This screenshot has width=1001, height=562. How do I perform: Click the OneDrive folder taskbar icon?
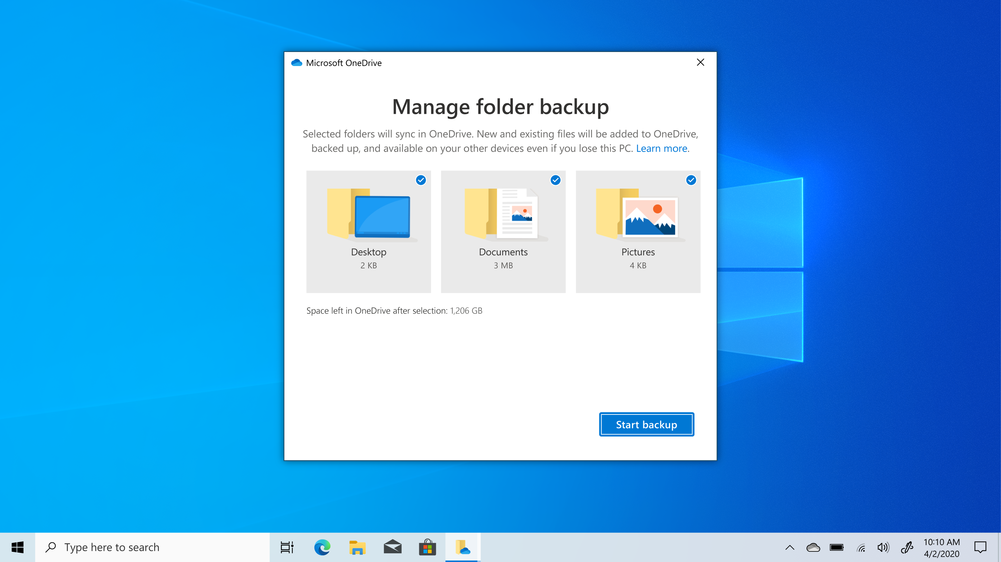point(463,547)
